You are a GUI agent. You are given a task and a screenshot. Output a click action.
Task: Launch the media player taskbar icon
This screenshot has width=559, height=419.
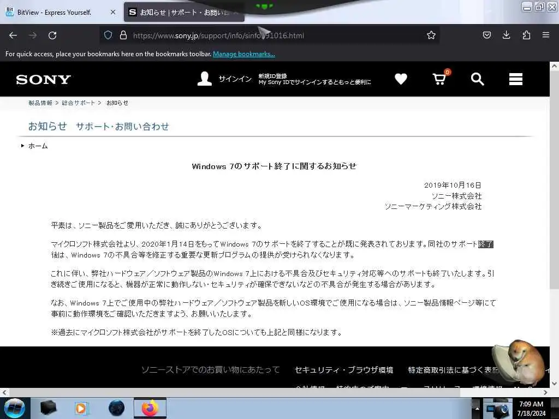click(82, 408)
